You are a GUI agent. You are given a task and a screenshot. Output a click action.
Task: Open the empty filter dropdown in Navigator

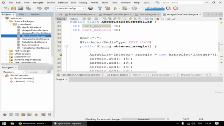tap(36, 72)
